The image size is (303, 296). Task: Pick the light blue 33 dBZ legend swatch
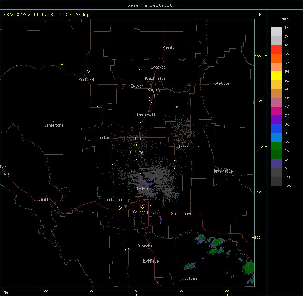point(276,137)
